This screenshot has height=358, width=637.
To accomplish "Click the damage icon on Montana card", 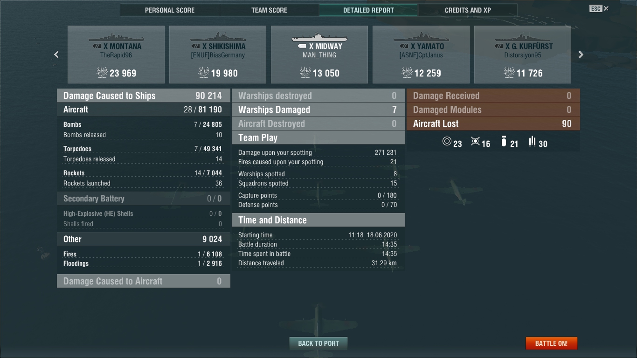I will pyautogui.click(x=102, y=72).
